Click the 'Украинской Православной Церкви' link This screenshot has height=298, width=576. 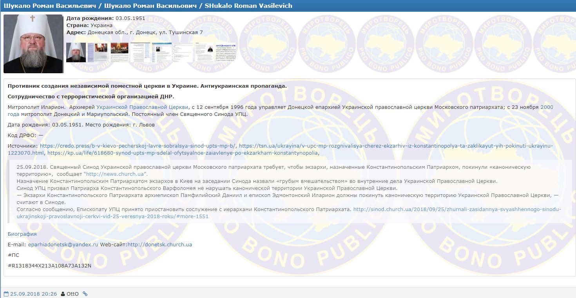coord(142,107)
